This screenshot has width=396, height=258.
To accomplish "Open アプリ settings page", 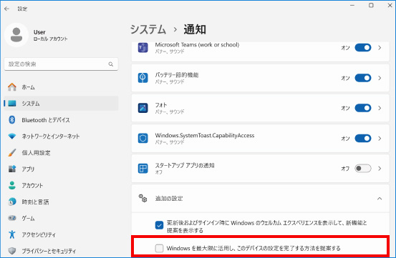I will pos(61,169).
